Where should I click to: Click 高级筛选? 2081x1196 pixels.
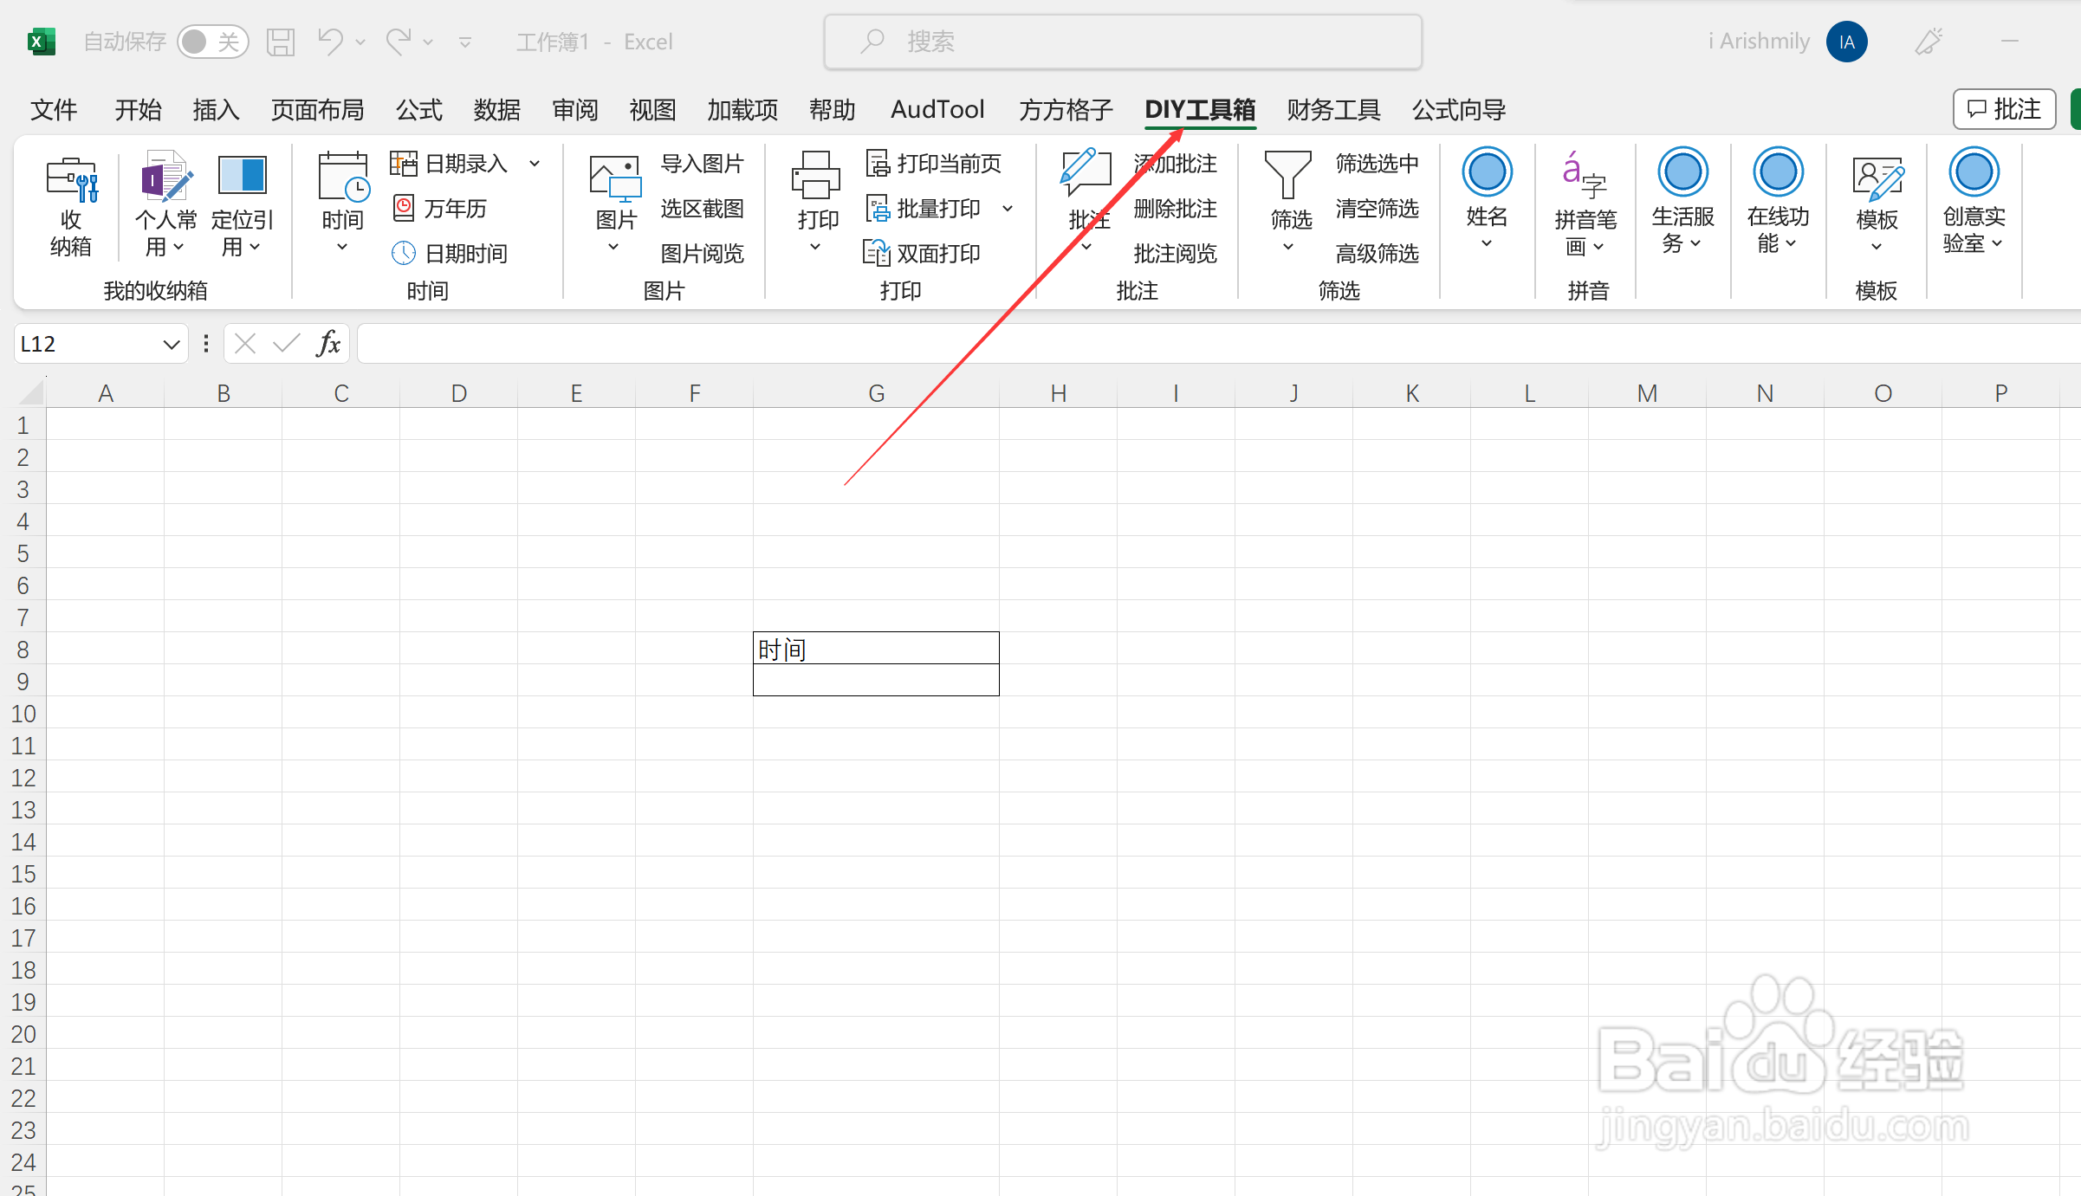coord(1377,253)
